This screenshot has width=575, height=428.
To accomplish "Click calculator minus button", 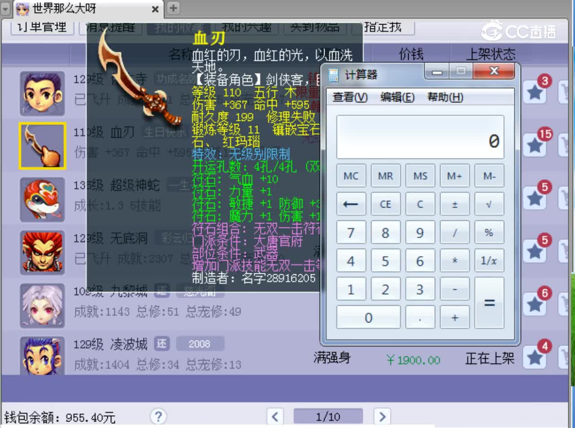I will click(455, 289).
